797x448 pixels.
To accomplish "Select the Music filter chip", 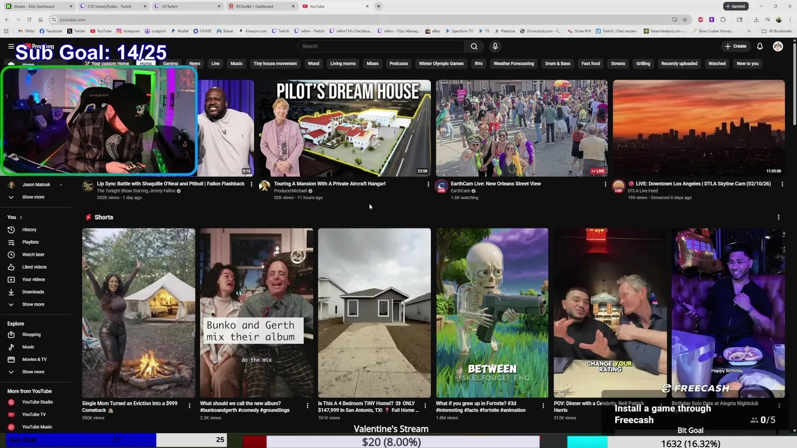I will coord(237,63).
